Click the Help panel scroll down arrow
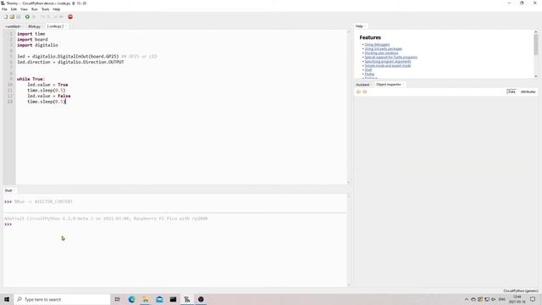Screen dimensions: 542x305 536,76
